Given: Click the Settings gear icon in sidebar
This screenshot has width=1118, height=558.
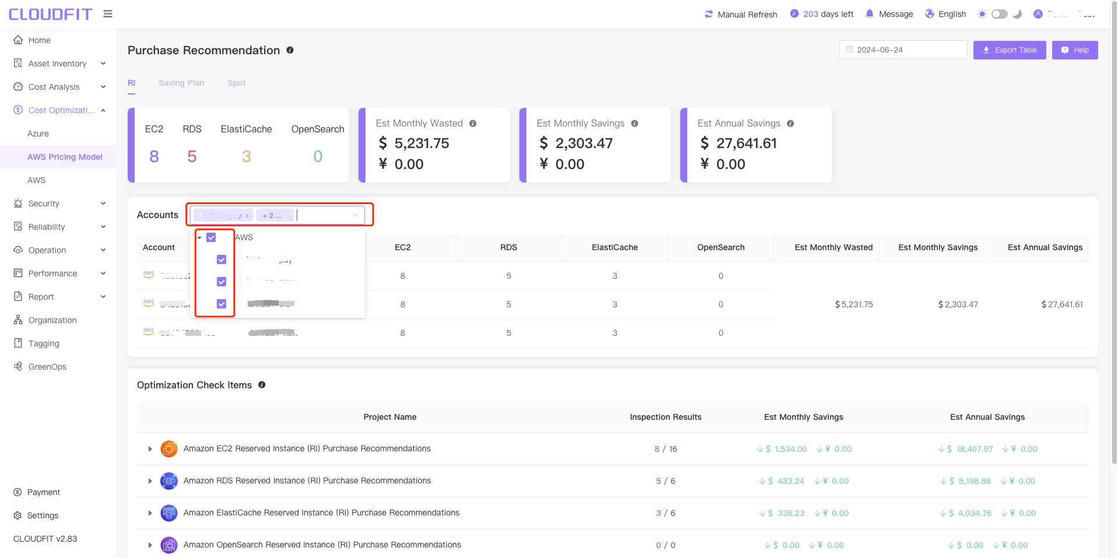Looking at the screenshot, I should [x=17, y=515].
